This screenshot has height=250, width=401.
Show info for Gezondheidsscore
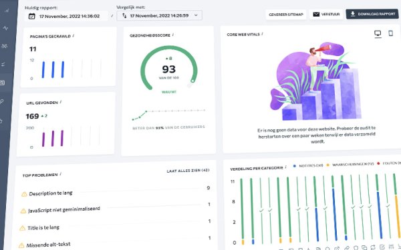coord(173,35)
